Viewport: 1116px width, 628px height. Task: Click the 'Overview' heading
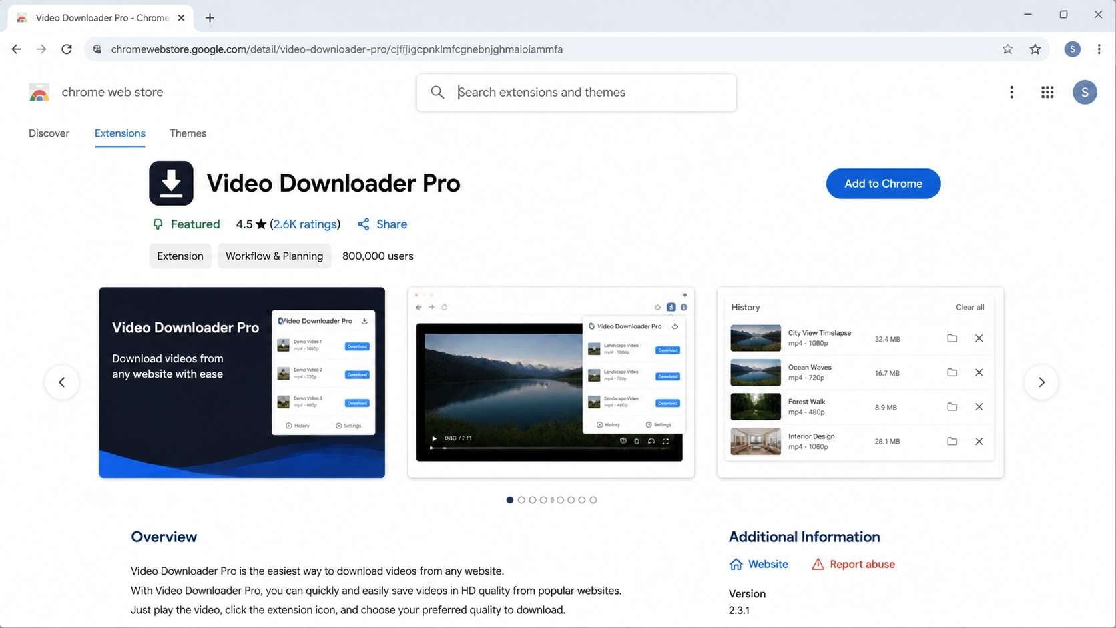(164, 537)
